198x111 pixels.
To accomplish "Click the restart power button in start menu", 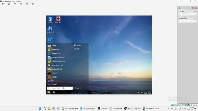I will tap(77, 88).
